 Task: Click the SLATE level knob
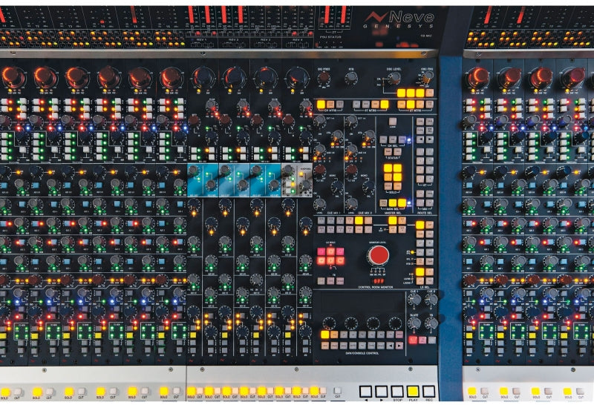(x=414, y=323)
